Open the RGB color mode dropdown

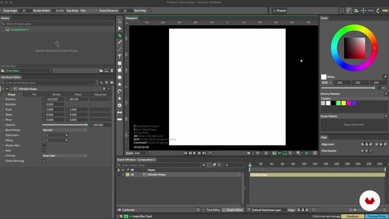tap(326, 83)
